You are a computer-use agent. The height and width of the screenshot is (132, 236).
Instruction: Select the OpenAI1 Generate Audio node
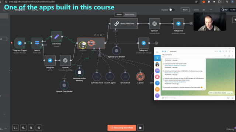155,23
